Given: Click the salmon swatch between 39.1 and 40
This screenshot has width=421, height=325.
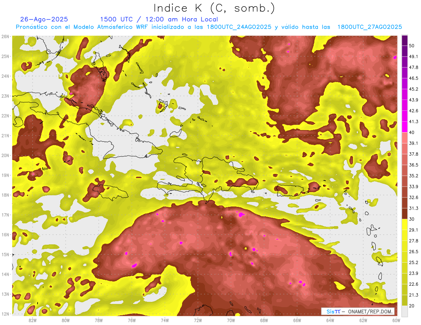Looking at the screenshot, I should point(404,138).
